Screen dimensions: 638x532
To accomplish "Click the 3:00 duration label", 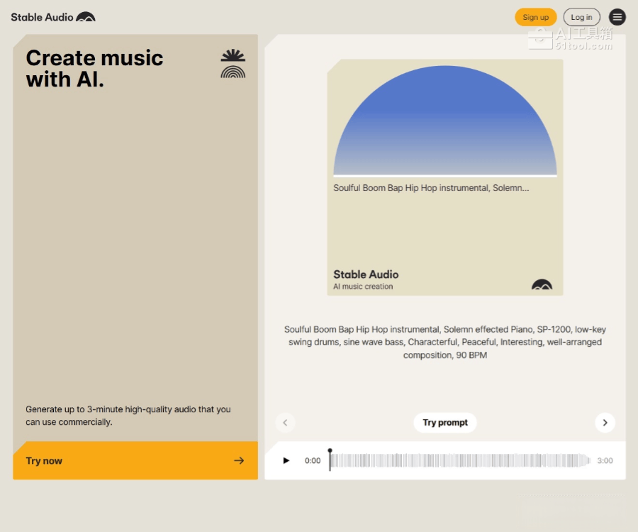I will pos(605,460).
